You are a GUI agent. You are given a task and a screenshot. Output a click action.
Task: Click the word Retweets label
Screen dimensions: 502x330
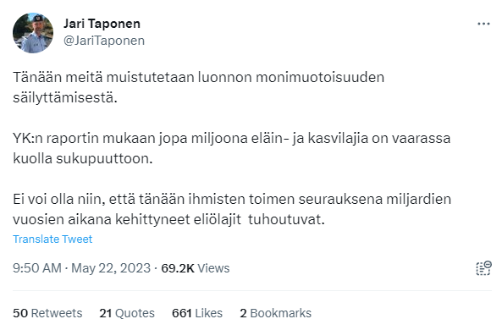pyautogui.click(x=57, y=313)
